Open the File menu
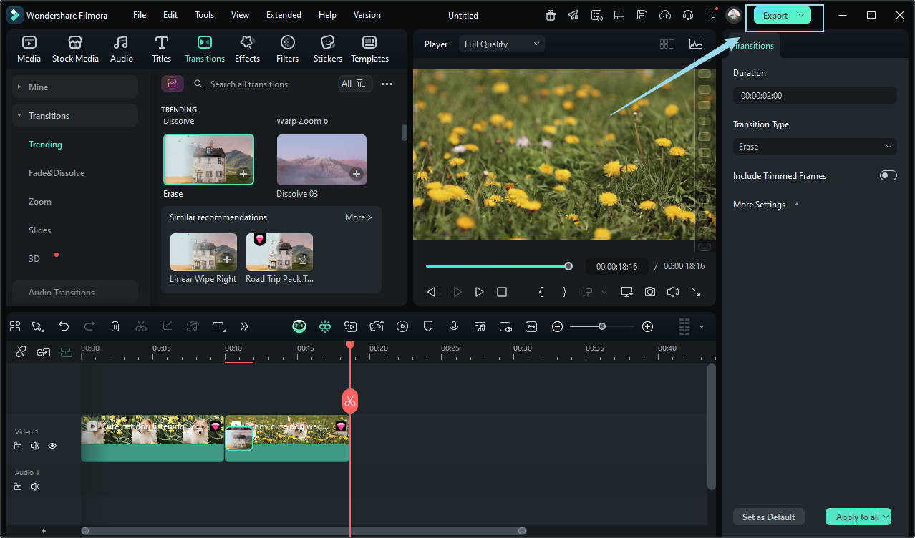915x538 pixels. [140, 15]
